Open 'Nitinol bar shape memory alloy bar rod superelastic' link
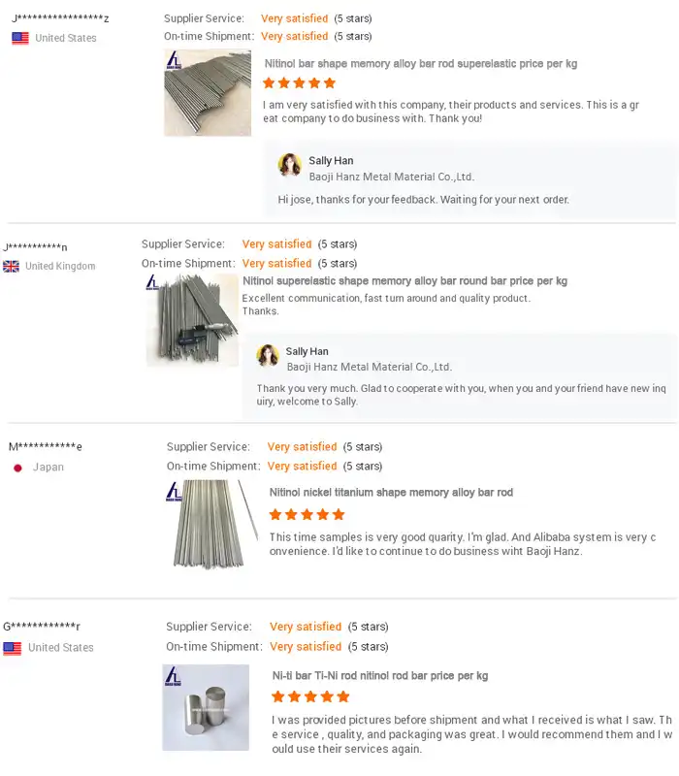The width and height of the screenshot is (679, 776). 421,64
